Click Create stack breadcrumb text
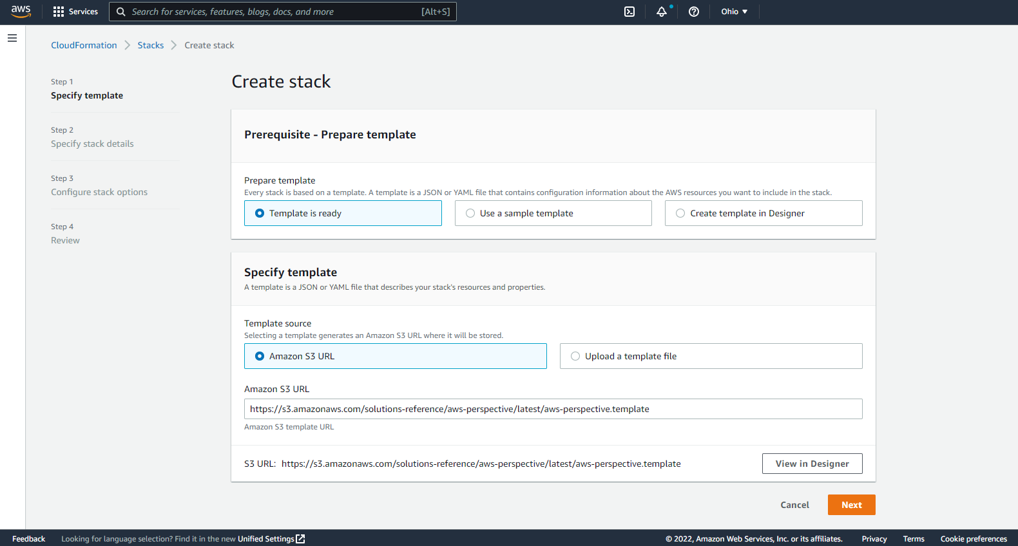Viewport: 1018px width, 546px height. click(x=209, y=45)
